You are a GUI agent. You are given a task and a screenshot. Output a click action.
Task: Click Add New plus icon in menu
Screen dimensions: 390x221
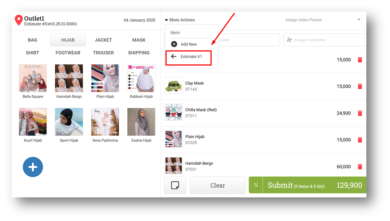coord(174,44)
